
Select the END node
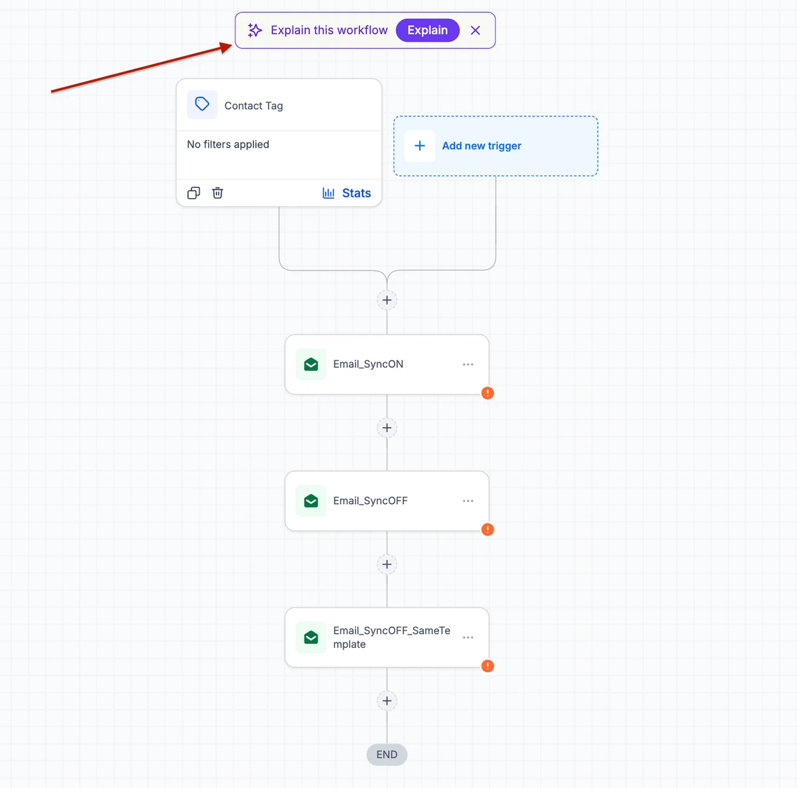point(387,754)
